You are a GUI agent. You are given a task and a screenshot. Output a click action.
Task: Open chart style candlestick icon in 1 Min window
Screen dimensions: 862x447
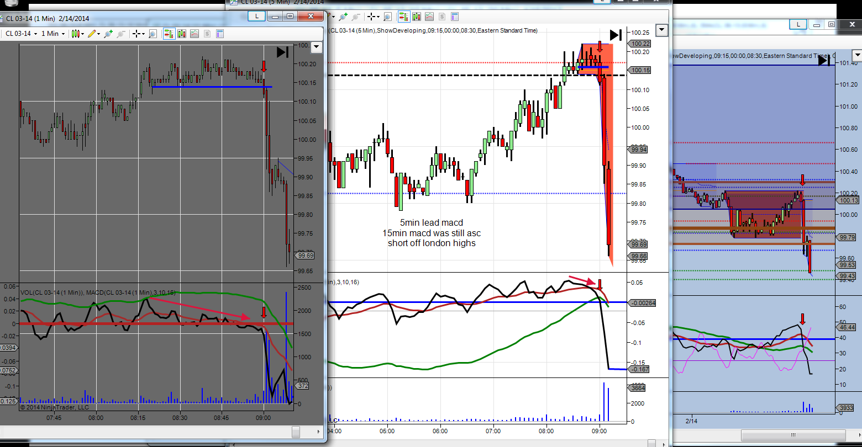[76, 34]
